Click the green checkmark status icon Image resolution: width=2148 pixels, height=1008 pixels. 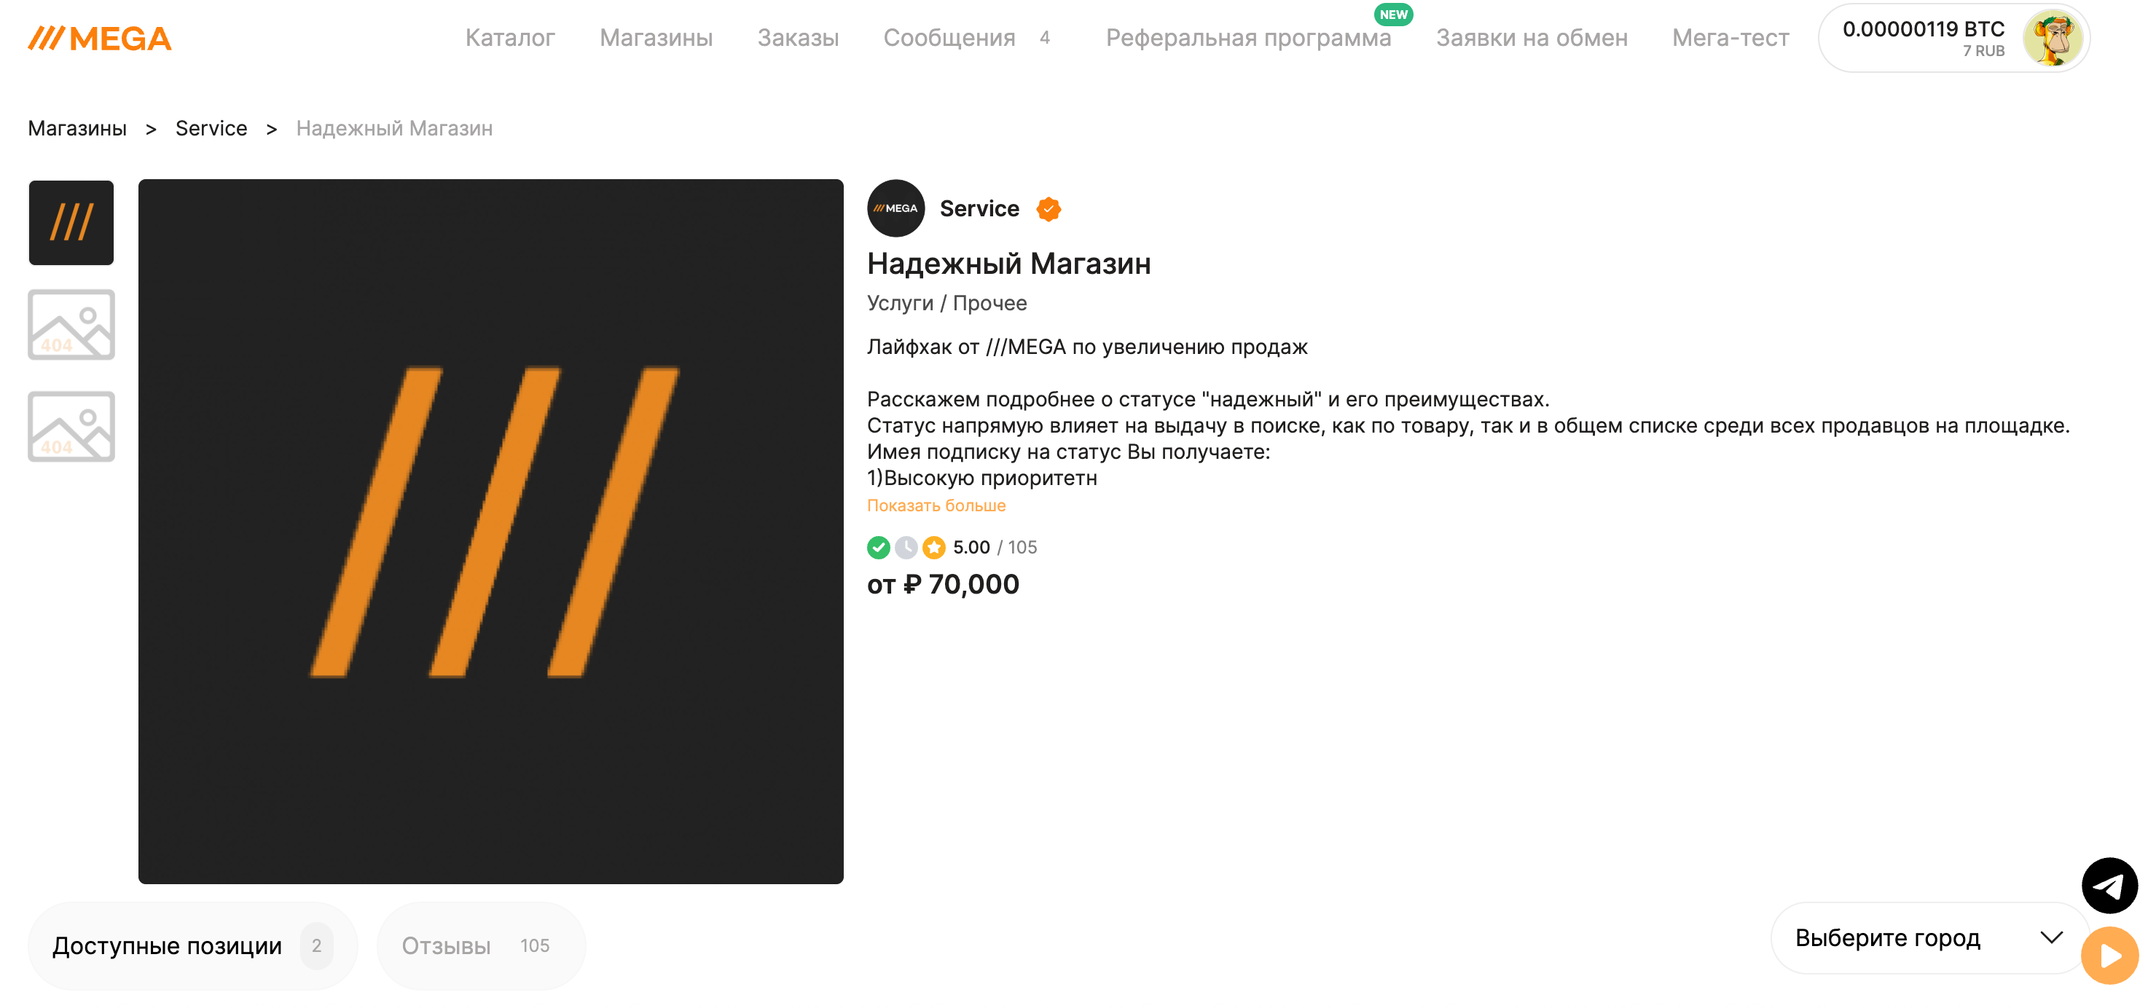tap(878, 548)
